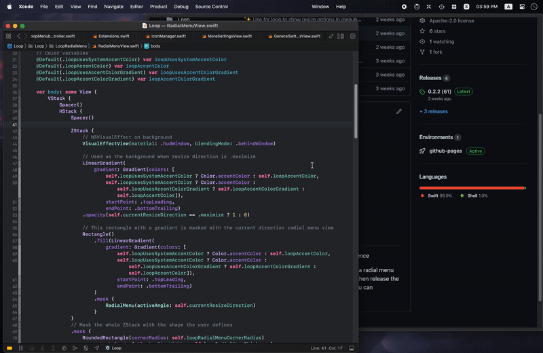Click the RadialMenu(activeAngle: code text
This screenshot has height=353, width=543.
pyautogui.click(x=138, y=305)
